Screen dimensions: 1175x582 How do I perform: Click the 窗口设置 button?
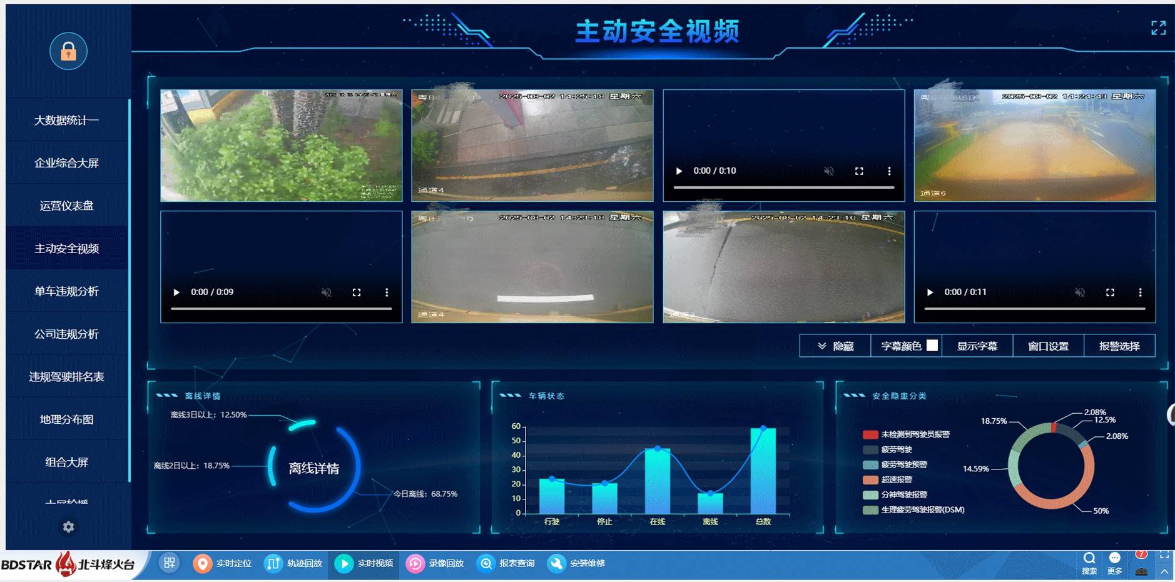coord(1048,346)
